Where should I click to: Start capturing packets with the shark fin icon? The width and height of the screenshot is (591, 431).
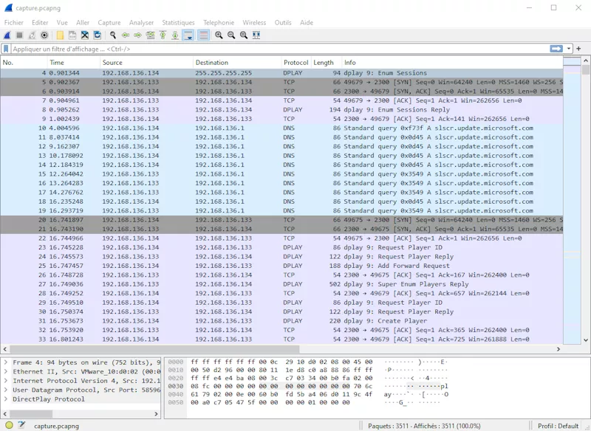(7, 35)
